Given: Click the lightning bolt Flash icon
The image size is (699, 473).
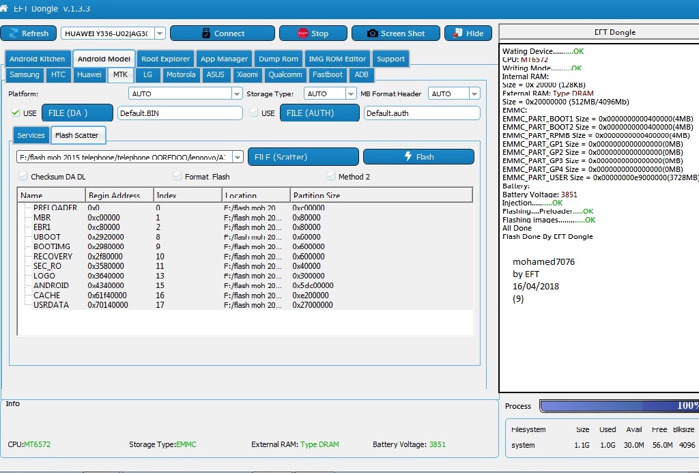Looking at the screenshot, I should [x=408, y=156].
